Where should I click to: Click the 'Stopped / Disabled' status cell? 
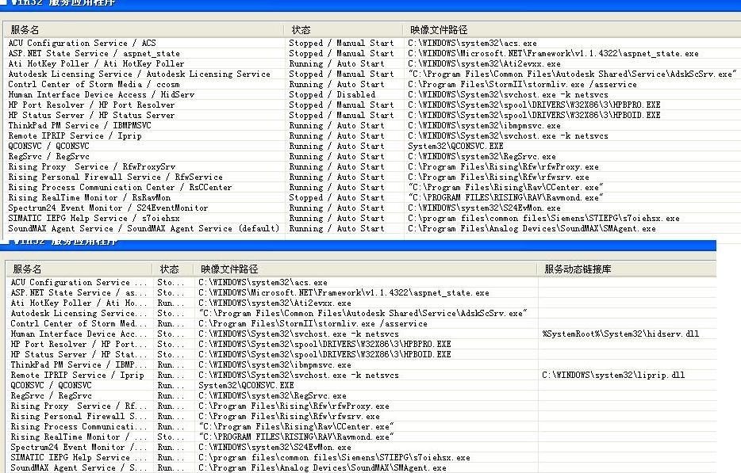[332, 94]
